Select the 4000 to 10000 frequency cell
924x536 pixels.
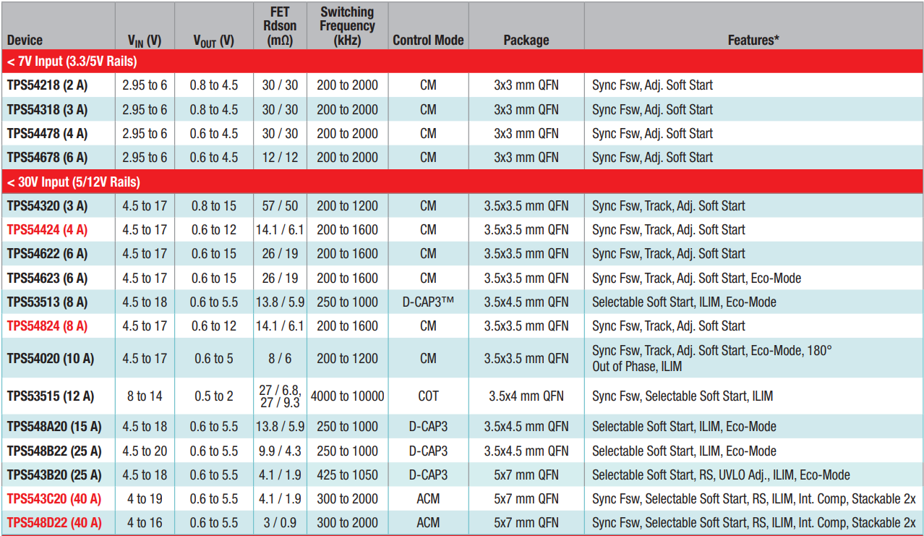pos(347,396)
